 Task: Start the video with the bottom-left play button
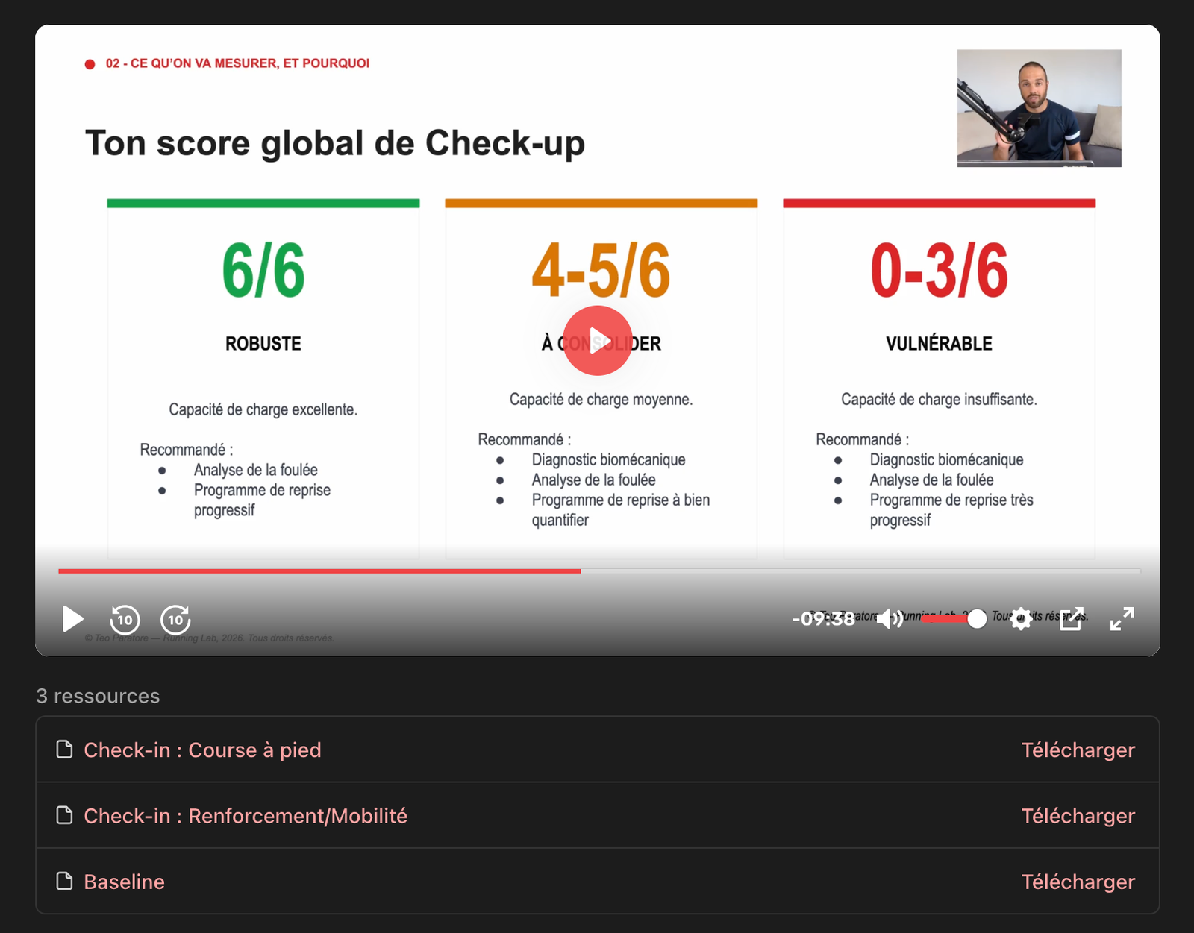(x=72, y=619)
